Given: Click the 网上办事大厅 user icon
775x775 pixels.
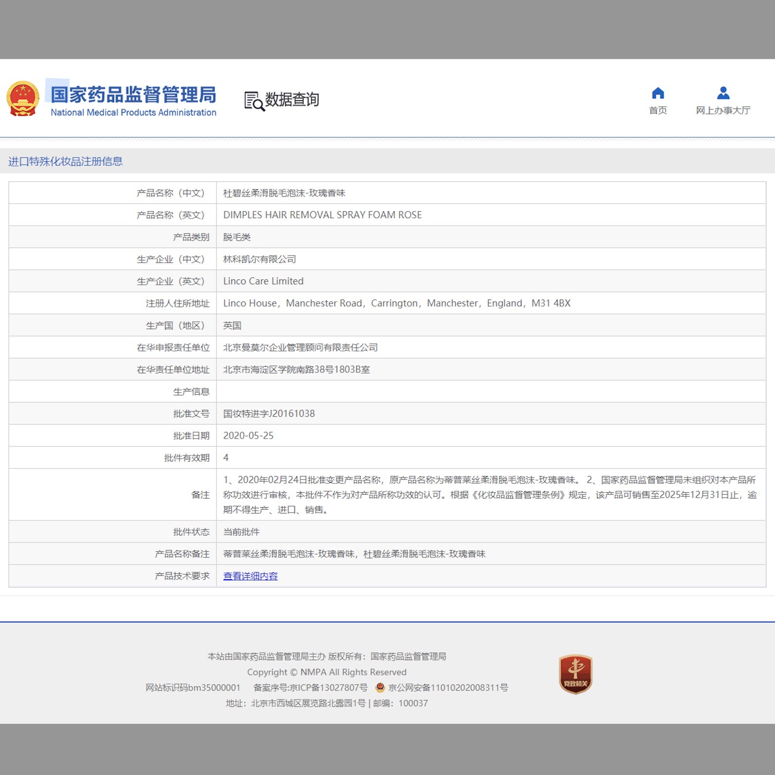Looking at the screenshot, I should [x=723, y=93].
